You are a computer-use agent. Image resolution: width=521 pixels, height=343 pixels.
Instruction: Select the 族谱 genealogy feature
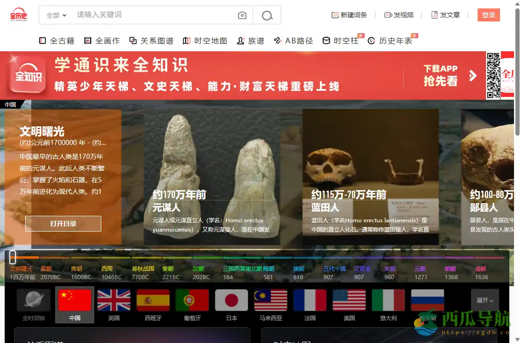pos(251,41)
